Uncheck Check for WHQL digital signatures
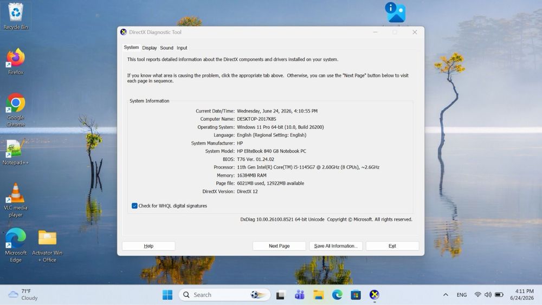This screenshot has height=305, width=542. click(134, 206)
